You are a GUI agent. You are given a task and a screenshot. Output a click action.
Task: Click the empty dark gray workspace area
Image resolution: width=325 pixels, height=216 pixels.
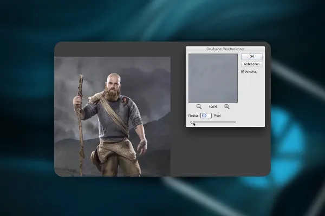coord(220,153)
